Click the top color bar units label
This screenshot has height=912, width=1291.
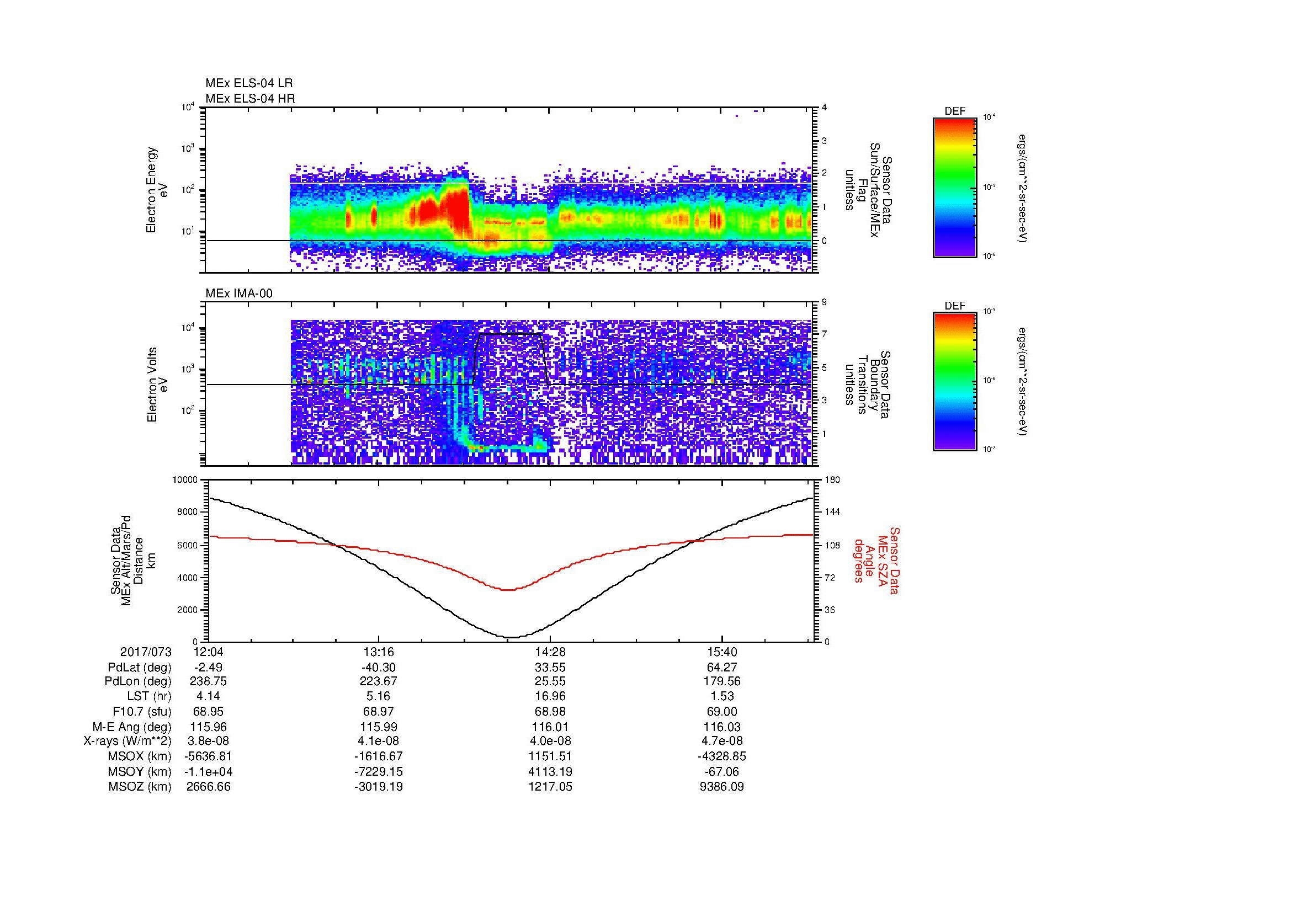click(x=1023, y=188)
